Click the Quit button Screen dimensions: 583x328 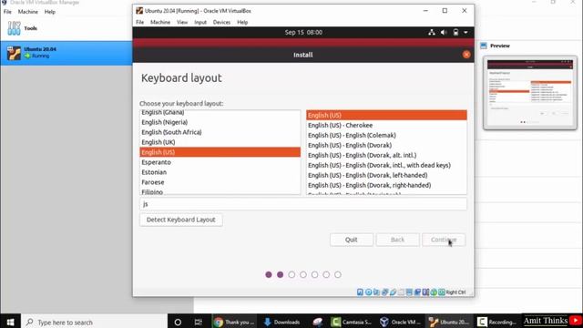pos(352,240)
